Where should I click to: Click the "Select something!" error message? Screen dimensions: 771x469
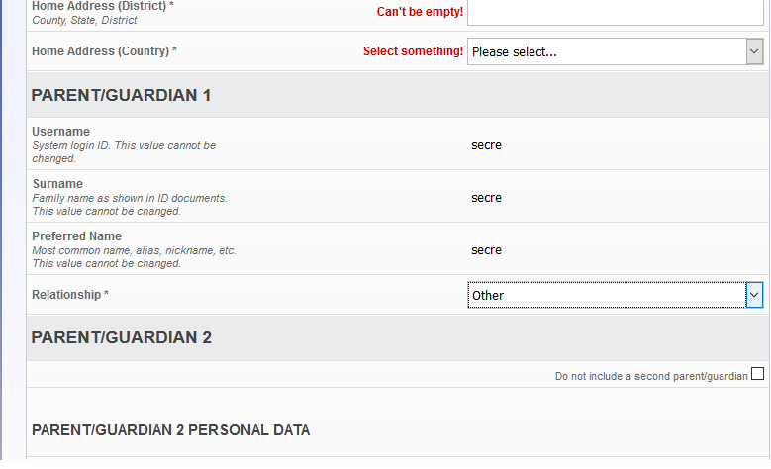click(x=413, y=51)
